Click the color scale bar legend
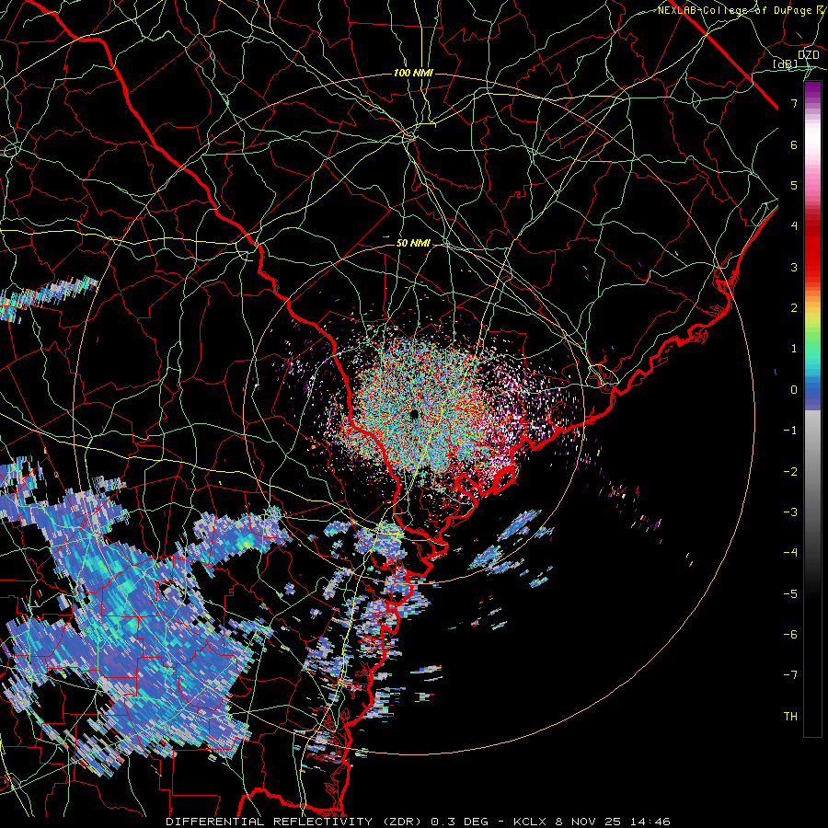The width and height of the screenshot is (828, 828). pyautogui.click(x=812, y=408)
